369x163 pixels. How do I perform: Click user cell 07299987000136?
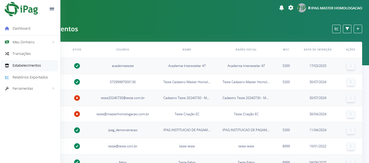[123, 82]
